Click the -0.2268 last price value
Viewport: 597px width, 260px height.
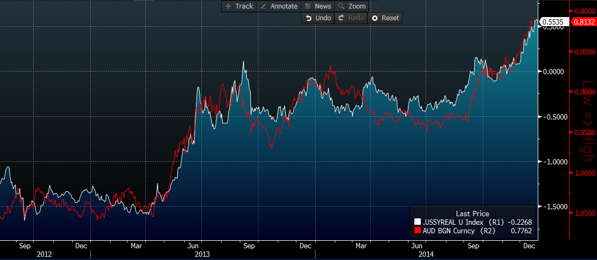pyautogui.click(x=521, y=222)
